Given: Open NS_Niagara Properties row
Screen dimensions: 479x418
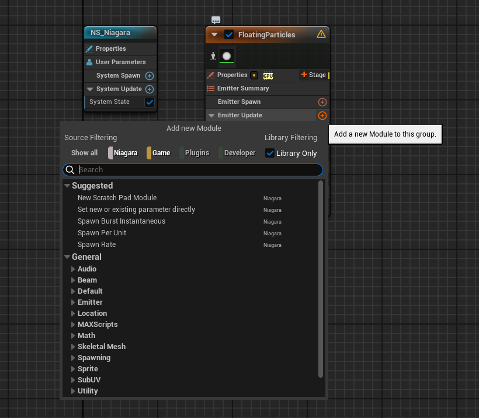Looking at the screenshot, I should pos(120,49).
